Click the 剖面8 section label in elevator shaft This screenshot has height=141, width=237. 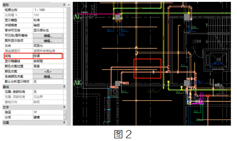[x=218, y=63]
